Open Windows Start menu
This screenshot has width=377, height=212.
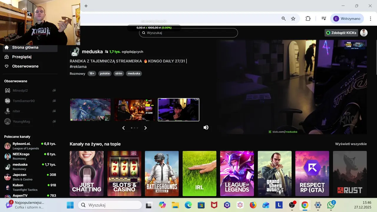pyautogui.click(x=70, y=205)
